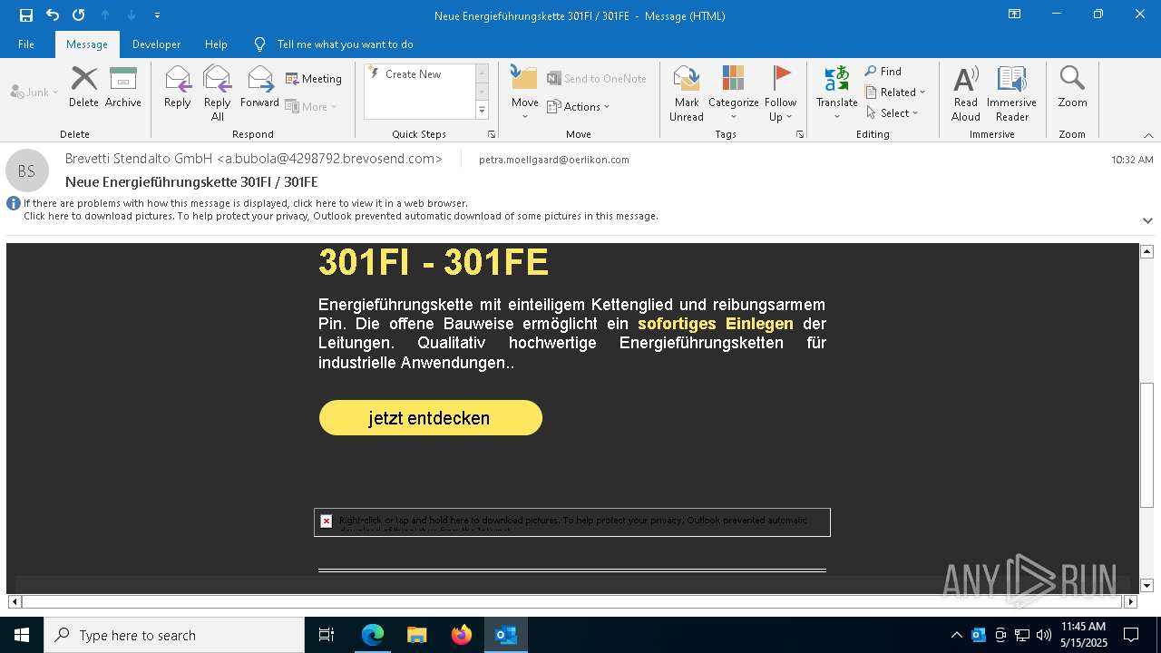Open the Zoom dialog
Image resolution: width=1161 pixels, height=653 pixels.
pos(1072,87)
